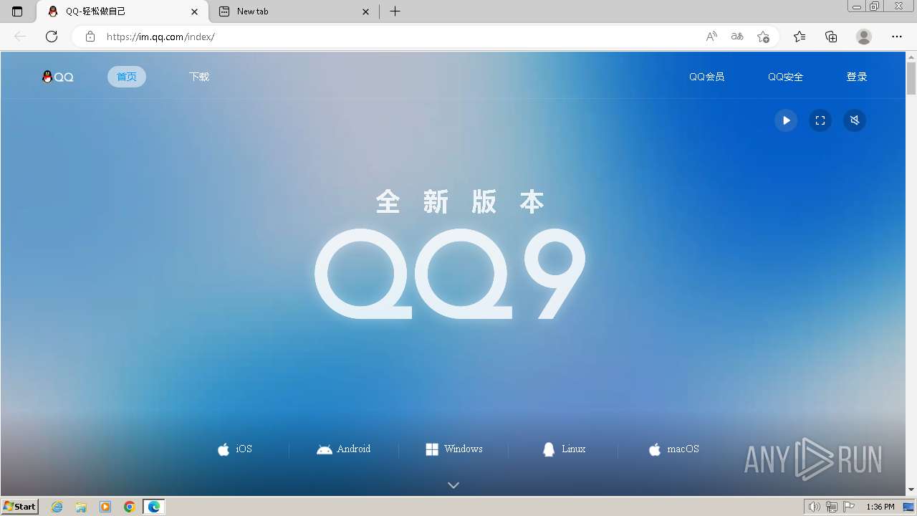Open QQ安全 link
Viewport: 917px width, 516px height.
(785, 77)
